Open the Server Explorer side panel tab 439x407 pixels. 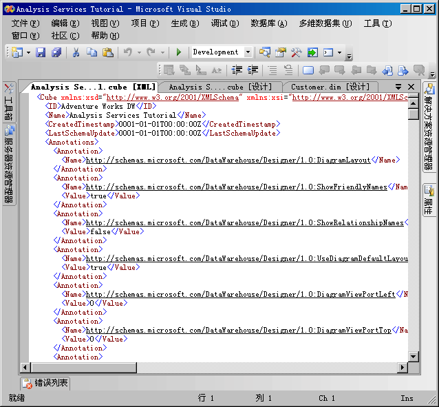click(9, 165)
